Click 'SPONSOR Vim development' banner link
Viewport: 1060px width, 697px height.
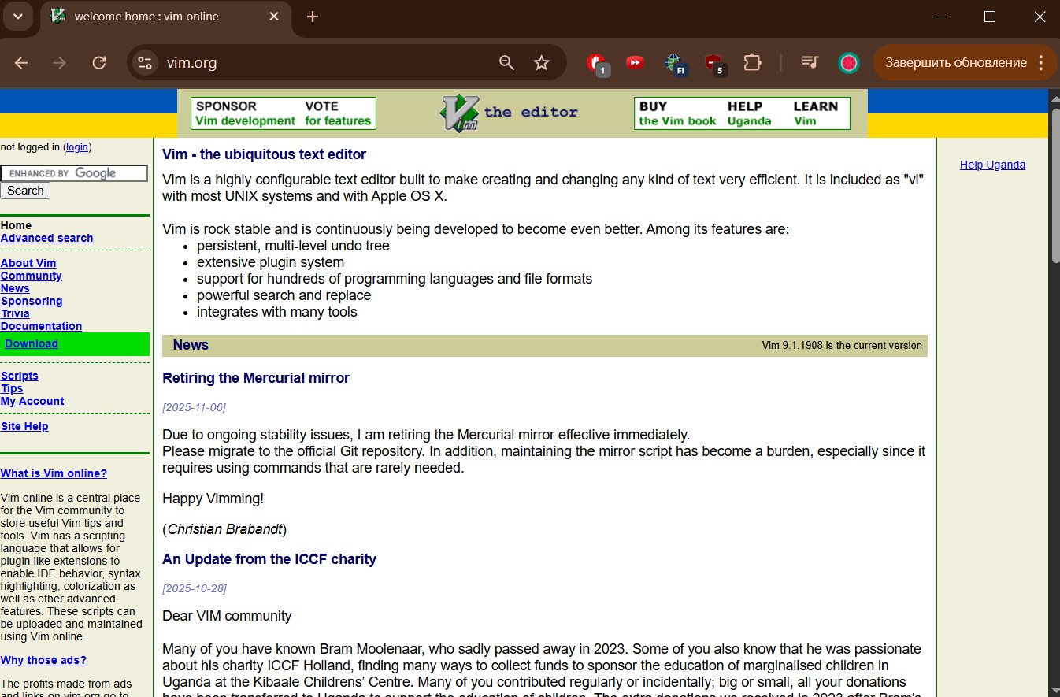point(246,113)
